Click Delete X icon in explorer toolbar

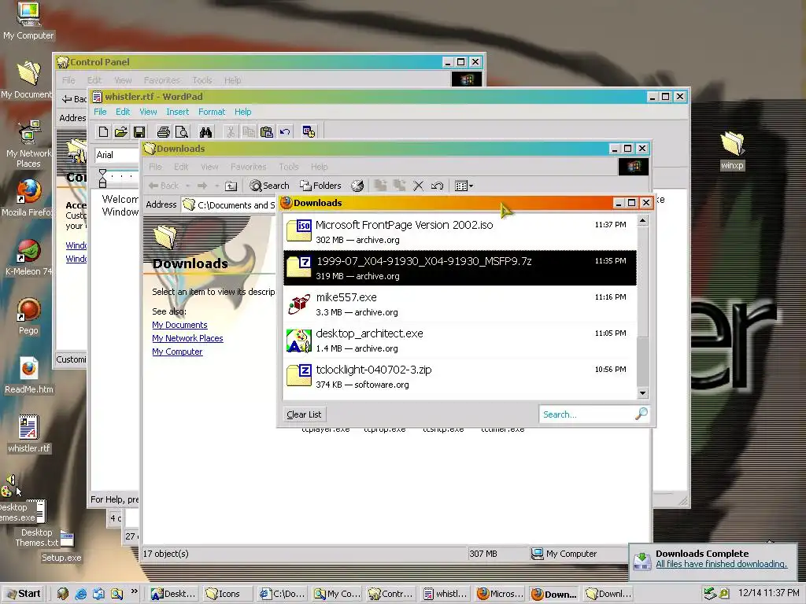[x=419, y=186]
